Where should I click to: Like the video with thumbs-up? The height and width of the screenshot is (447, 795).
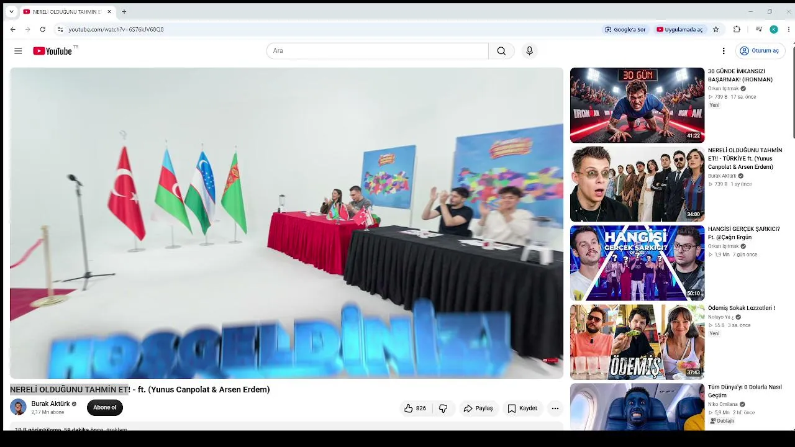[415, 409]
